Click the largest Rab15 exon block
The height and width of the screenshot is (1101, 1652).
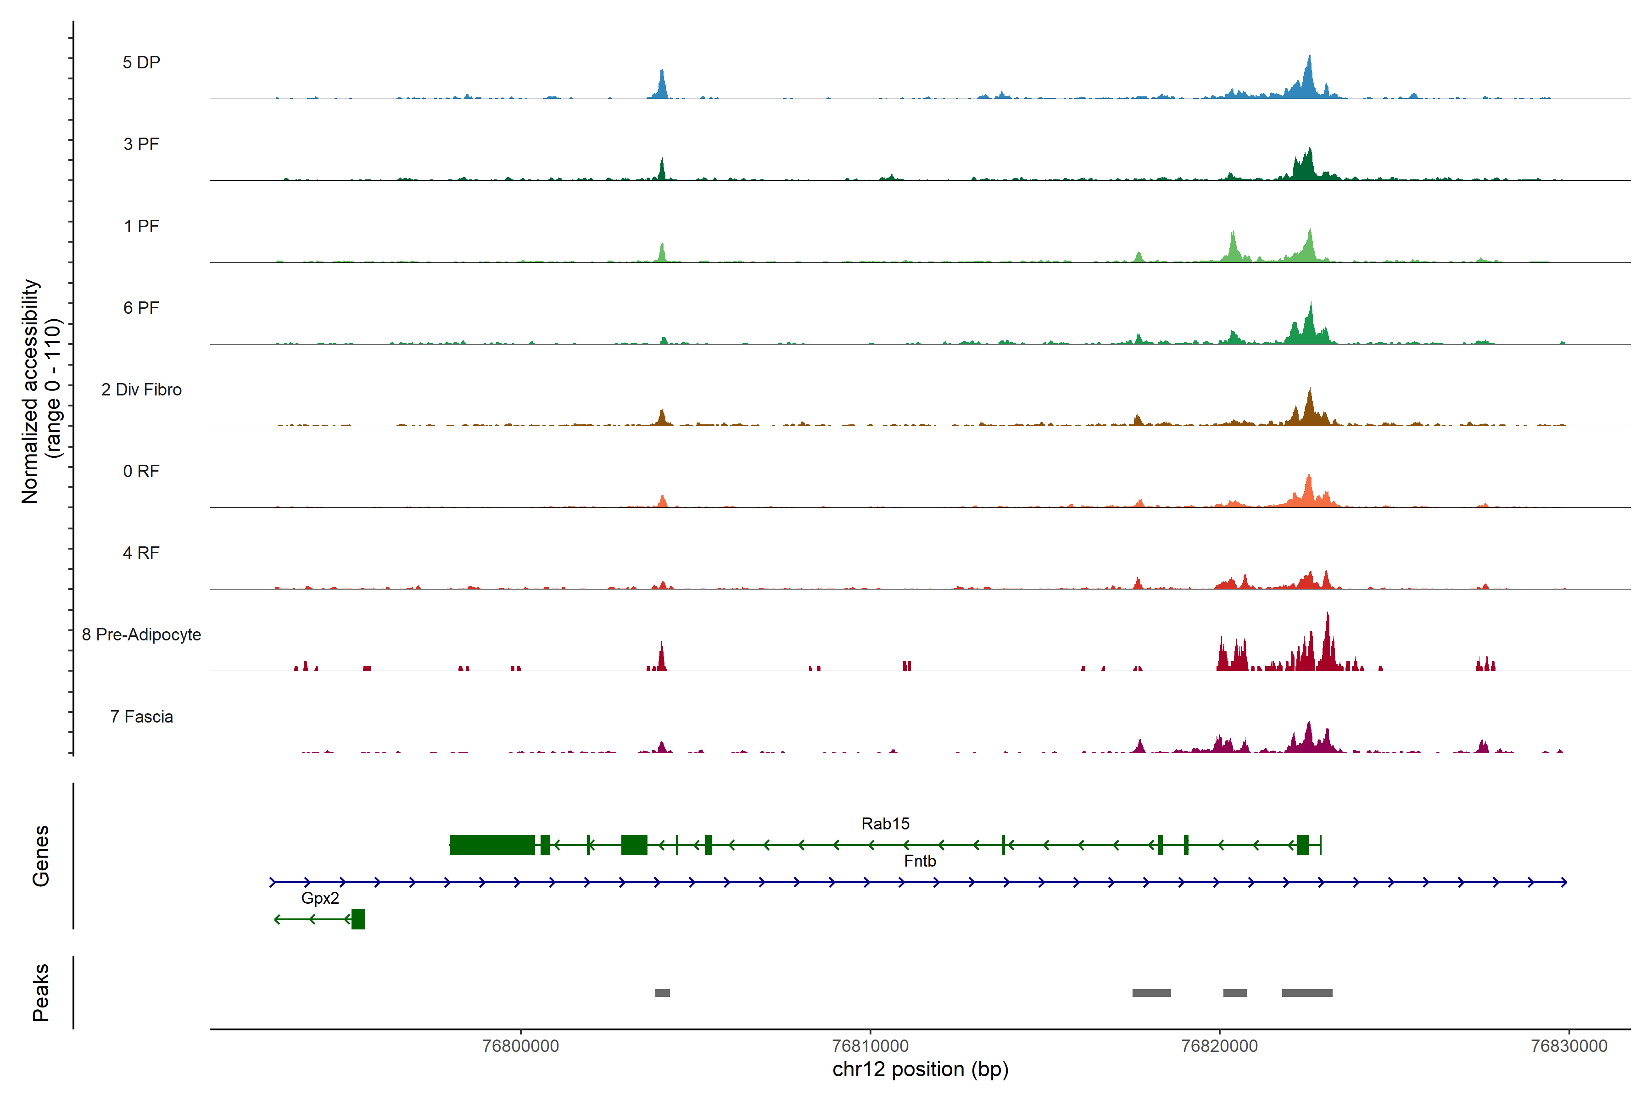[491, 845]
